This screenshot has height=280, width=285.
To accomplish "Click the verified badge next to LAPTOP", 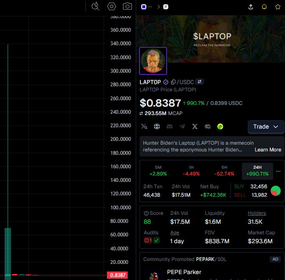I will 166,82.
